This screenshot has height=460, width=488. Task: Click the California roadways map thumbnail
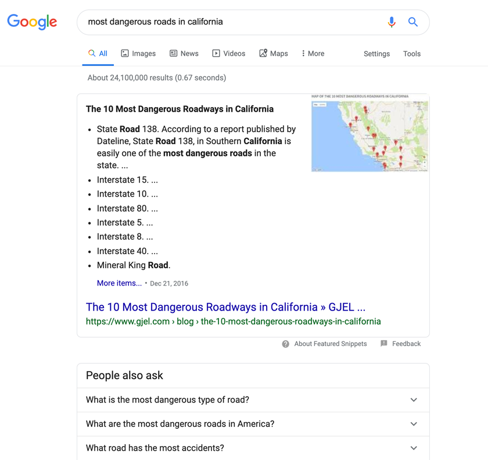click(369, 135)
